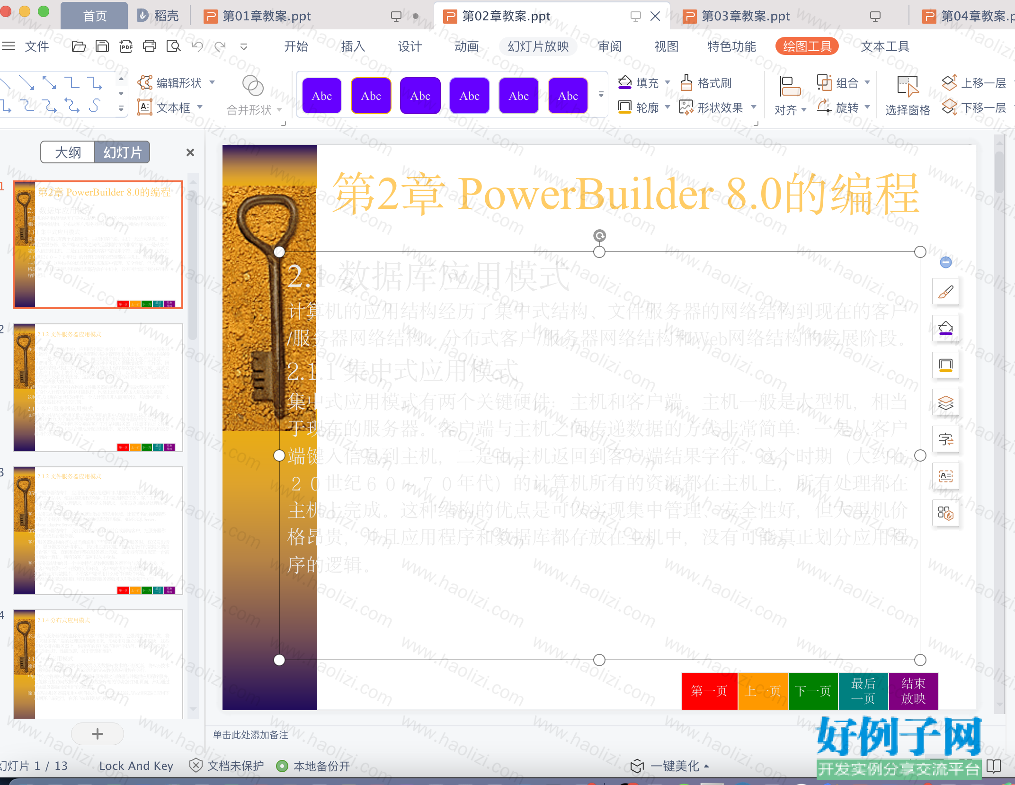This screenshot has height=785, width=1015.
Task: Open the 填充 fill dropdown arrow
Action: tap(668, 82)
